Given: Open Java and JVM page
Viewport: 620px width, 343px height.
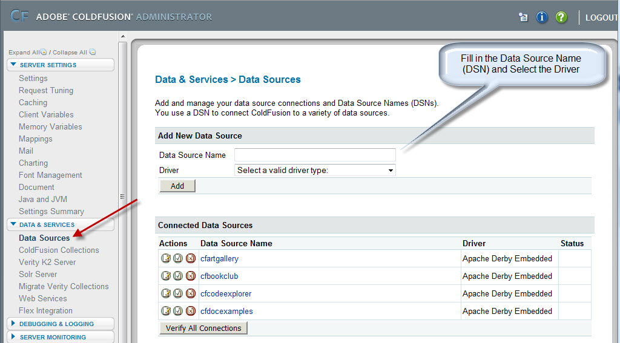Looking at the screenshot, I should [43, 199].
